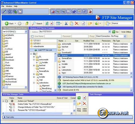This screenshot has height=124, width=135.
Task: Sort by Modified Time column header
Action: pyautogui.click(x=92, y=41)
